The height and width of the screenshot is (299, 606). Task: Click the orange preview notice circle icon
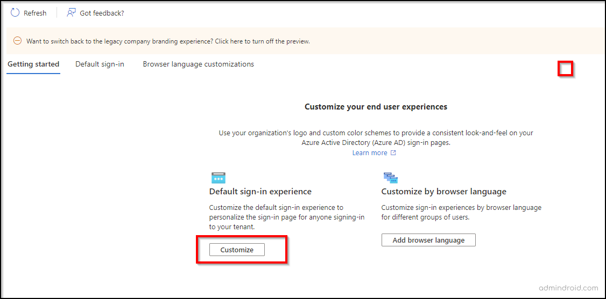click(17, 40)
